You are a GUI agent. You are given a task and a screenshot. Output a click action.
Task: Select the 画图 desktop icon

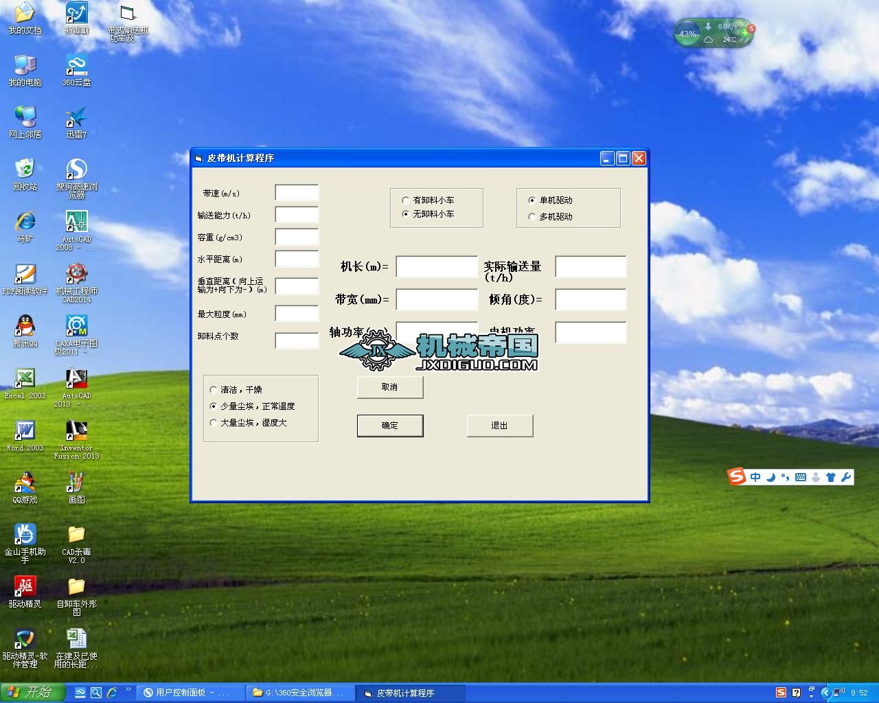(77, 488)
